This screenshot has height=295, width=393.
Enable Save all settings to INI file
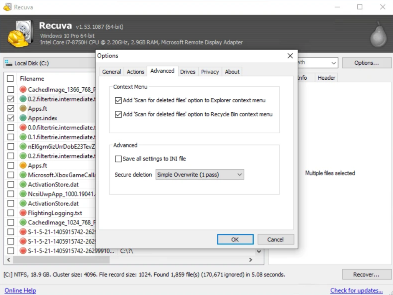click(x=118, y=159)
